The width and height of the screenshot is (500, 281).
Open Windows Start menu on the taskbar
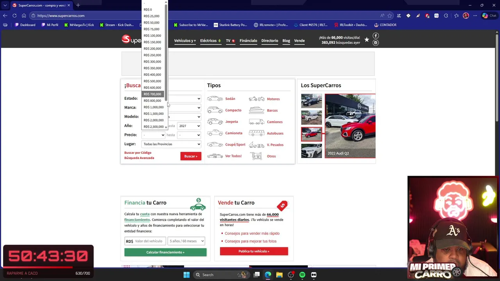click(186, 275)
